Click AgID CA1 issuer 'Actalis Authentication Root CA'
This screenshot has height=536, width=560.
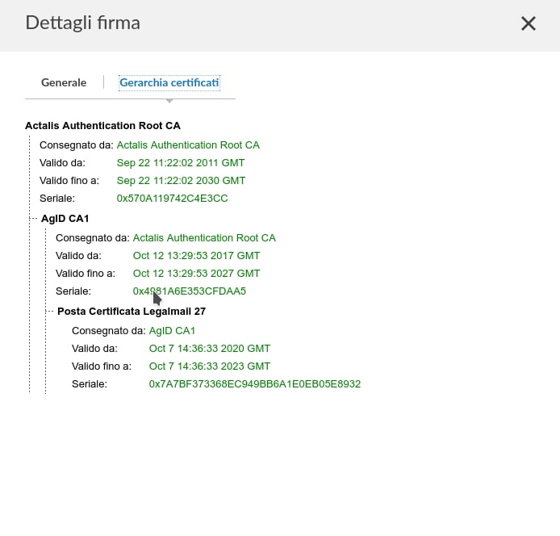[x=204, y=238]
